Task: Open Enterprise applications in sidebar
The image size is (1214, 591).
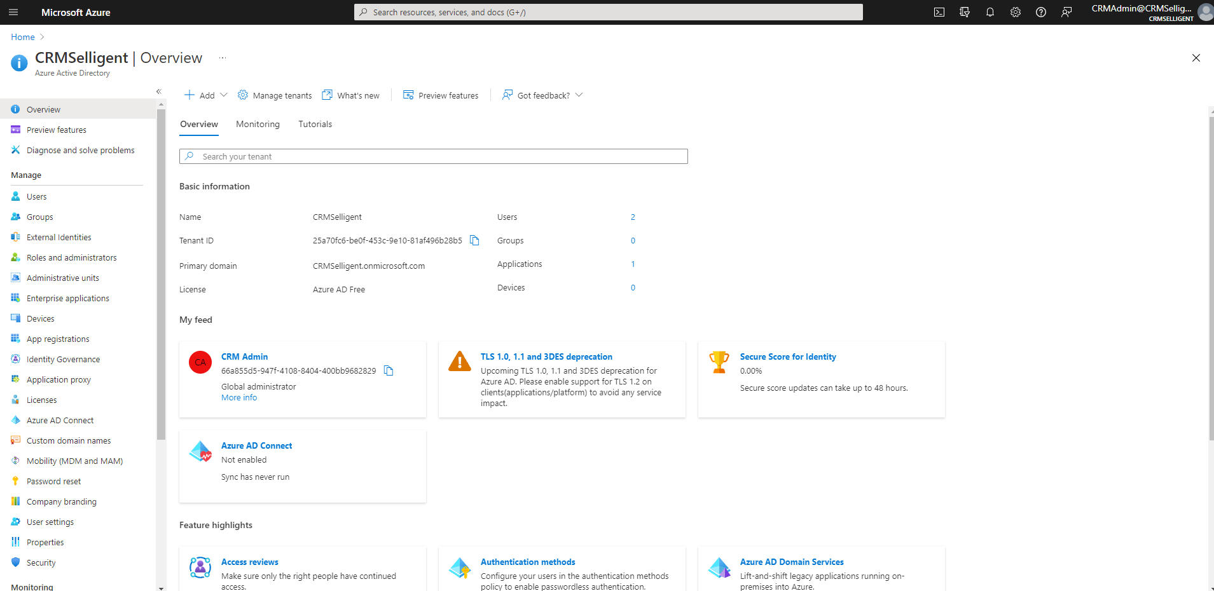Action: (68, 298)
